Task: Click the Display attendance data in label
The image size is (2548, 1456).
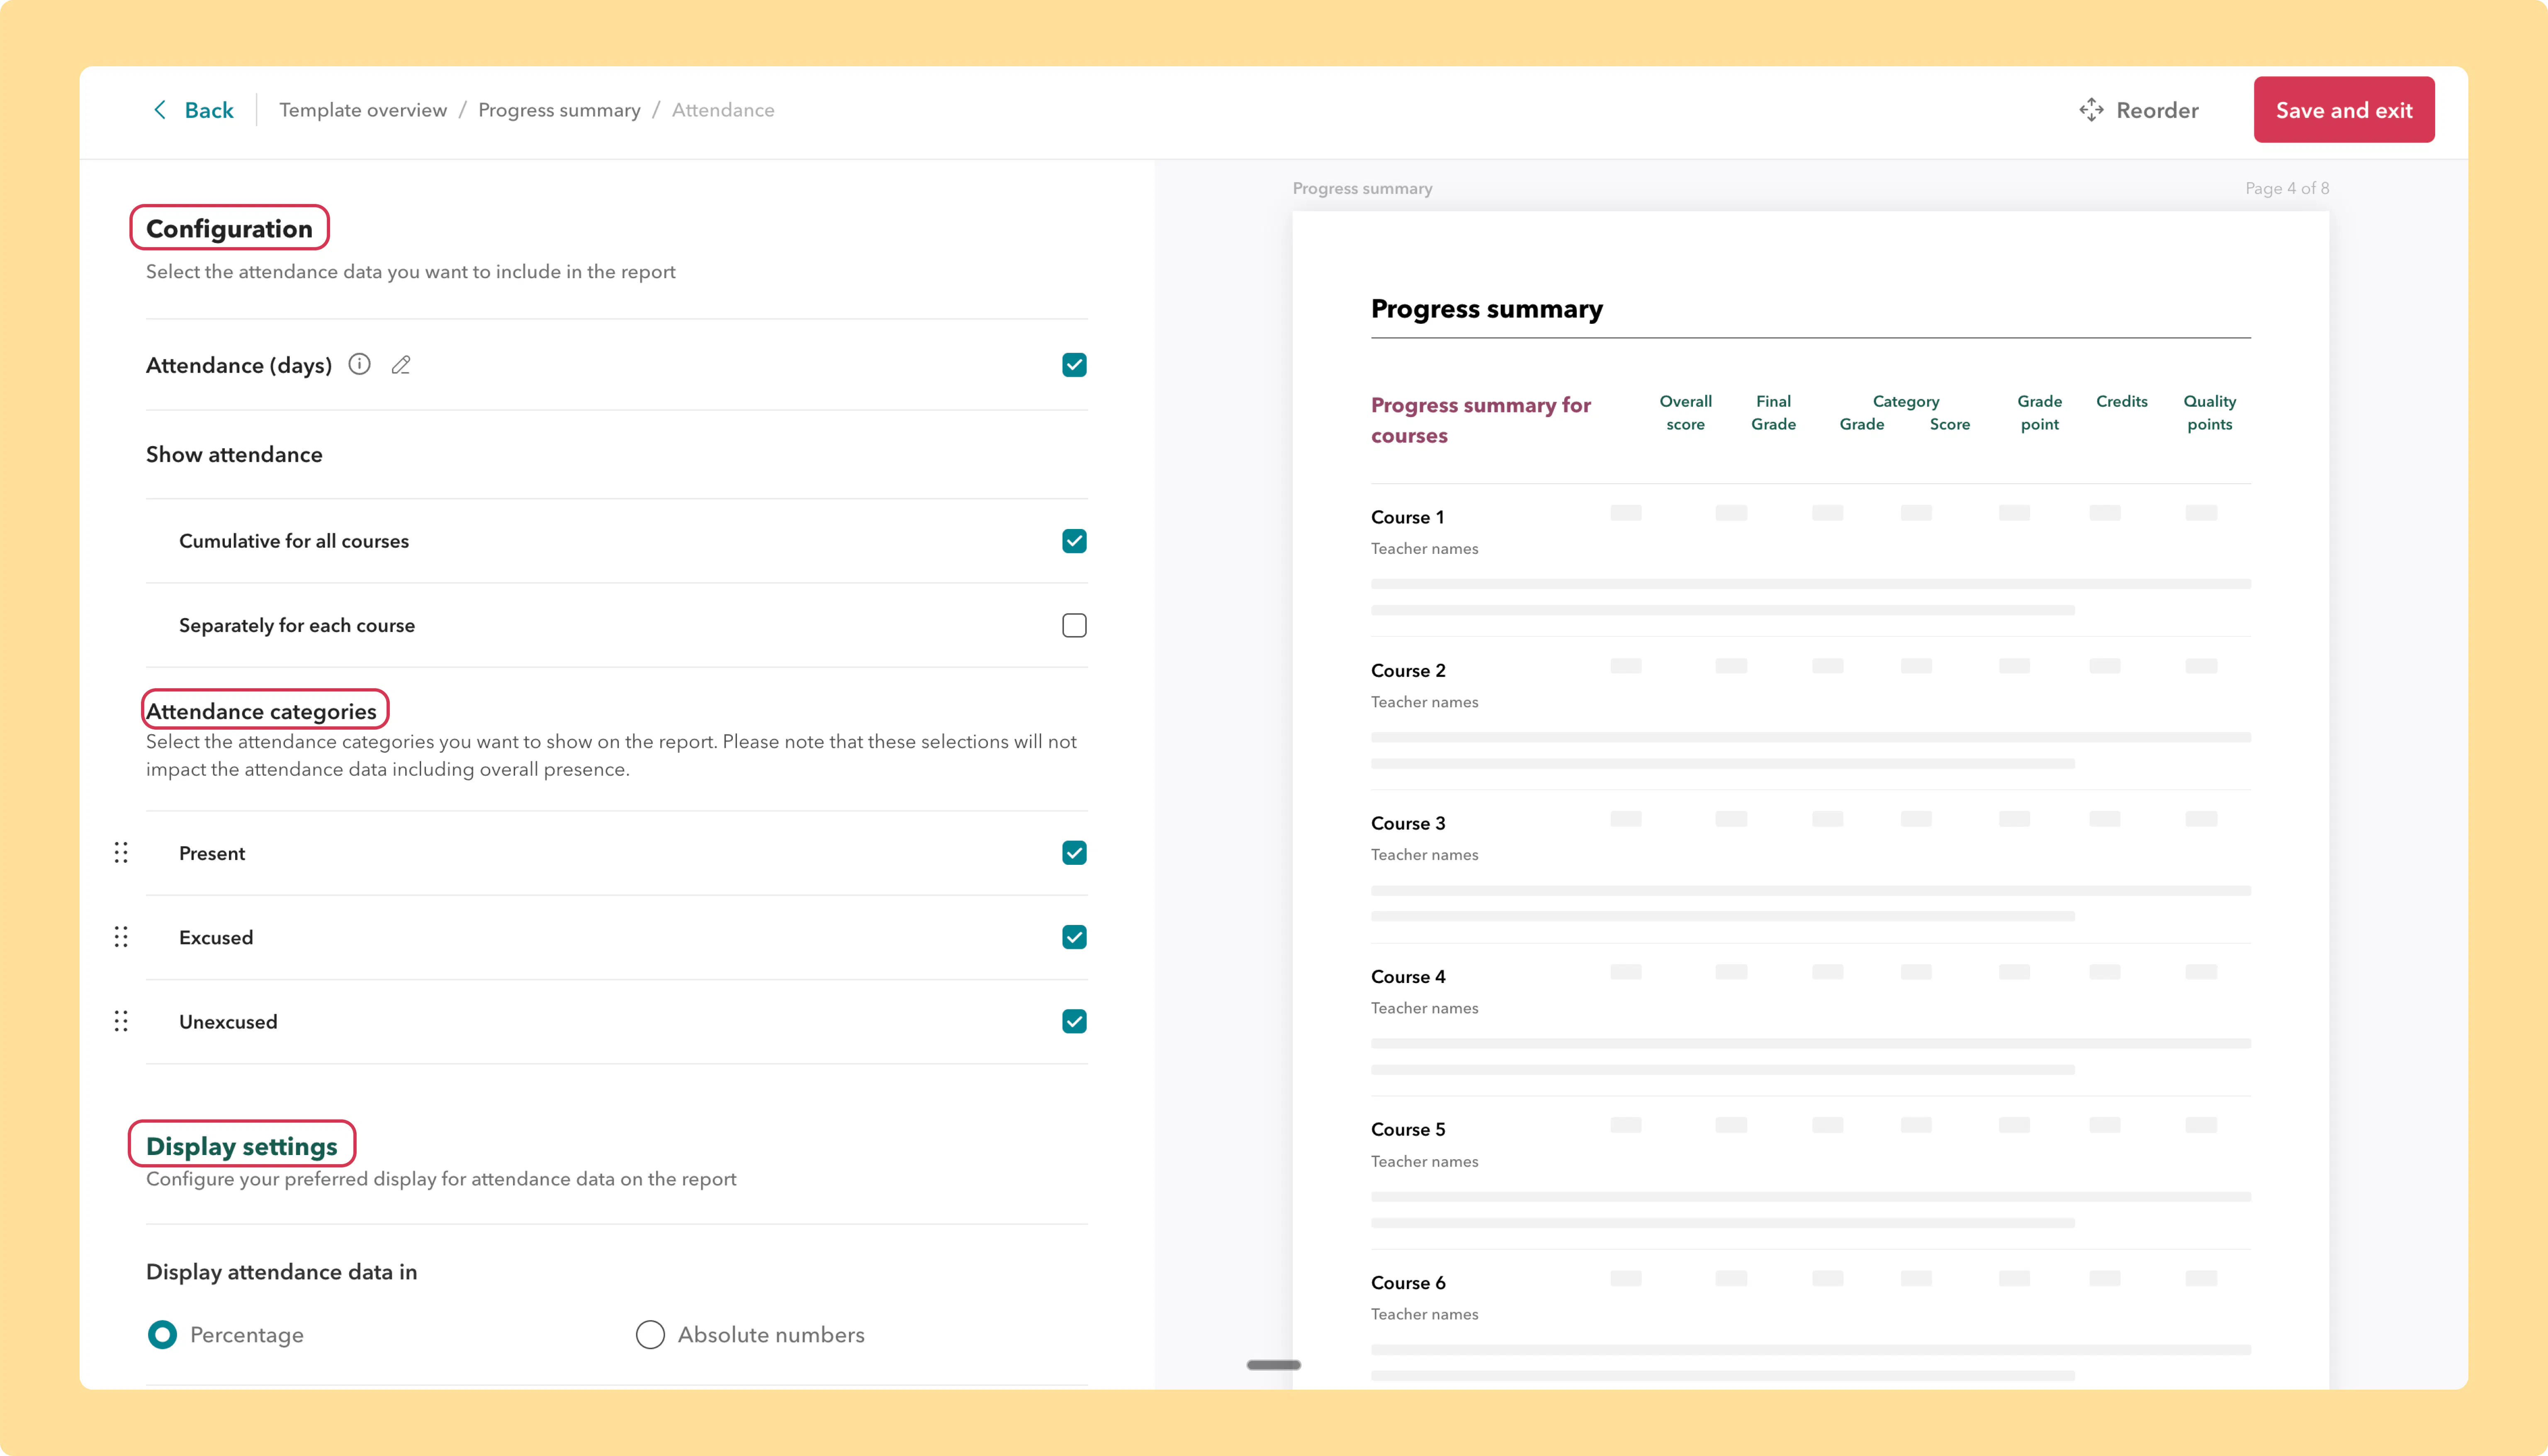Action: pyautogui.click(x=281, y=1272)
